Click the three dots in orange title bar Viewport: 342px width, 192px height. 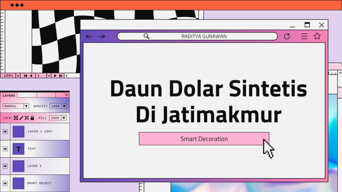17,5
